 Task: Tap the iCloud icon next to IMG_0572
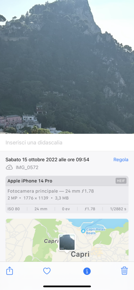click(9, 168)
